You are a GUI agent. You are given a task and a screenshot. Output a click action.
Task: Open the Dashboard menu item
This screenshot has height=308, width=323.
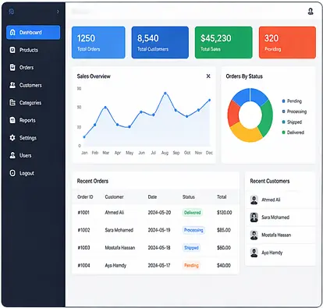point(34,33)
